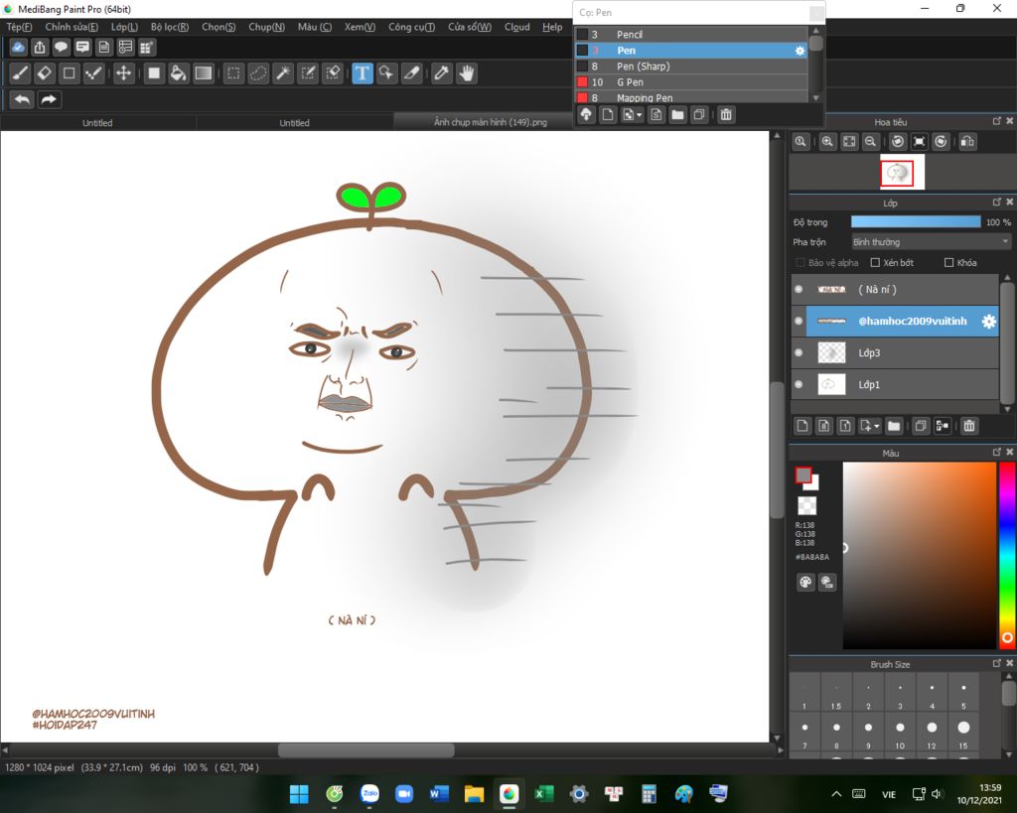Pick the Bucket fill tool
The height and width of the screenshot is (813, 1017).
[x=178, y=73]
